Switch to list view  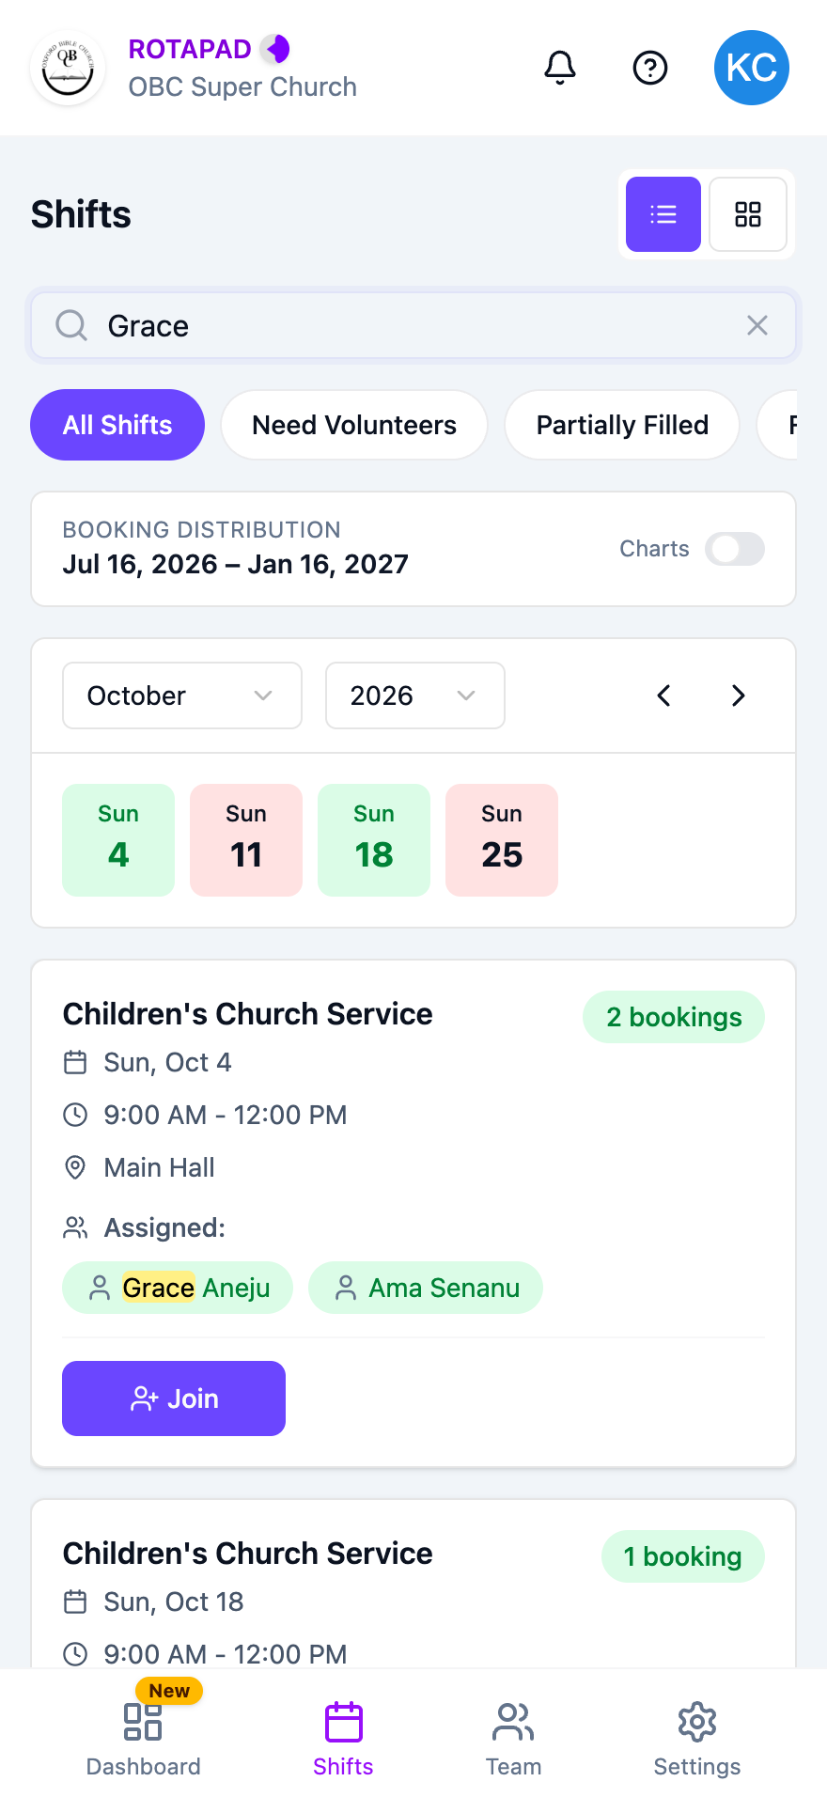coord(663,214)
